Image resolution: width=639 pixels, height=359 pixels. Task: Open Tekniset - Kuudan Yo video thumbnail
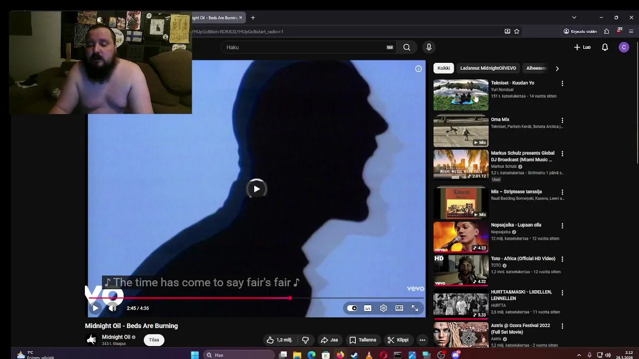pyautogui.click(x=461, y=95)
